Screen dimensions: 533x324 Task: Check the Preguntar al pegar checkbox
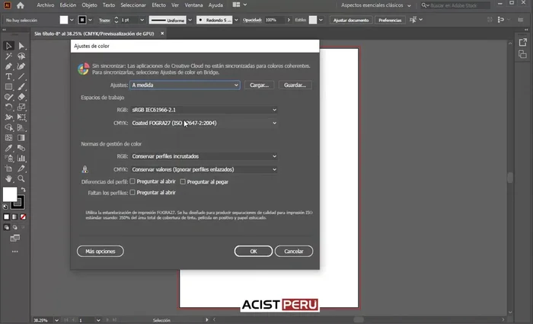click(183, 181)
